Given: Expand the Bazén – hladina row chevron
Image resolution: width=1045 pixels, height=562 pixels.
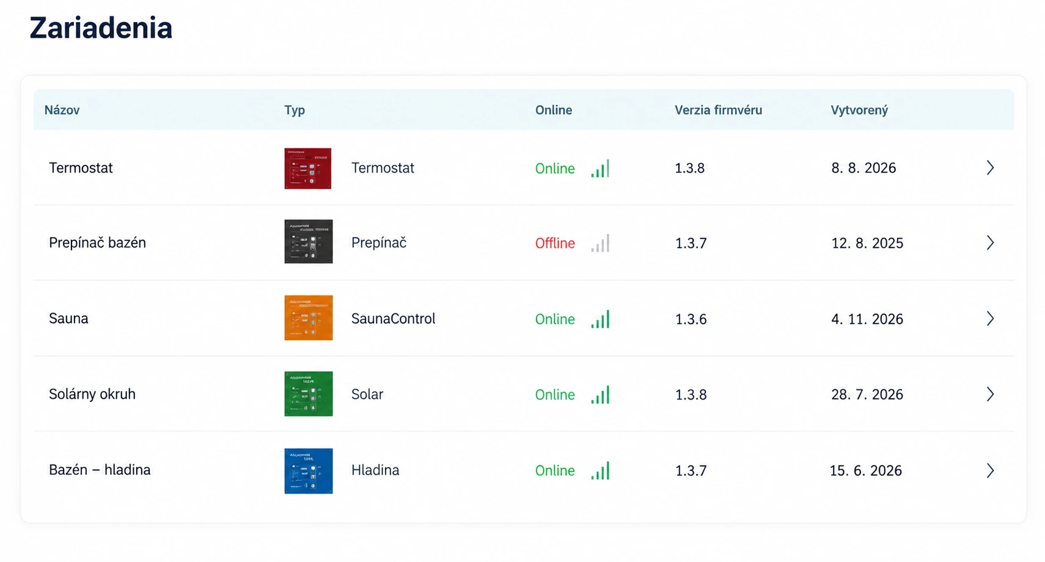Looking at the screenshot, I should 990,470.
